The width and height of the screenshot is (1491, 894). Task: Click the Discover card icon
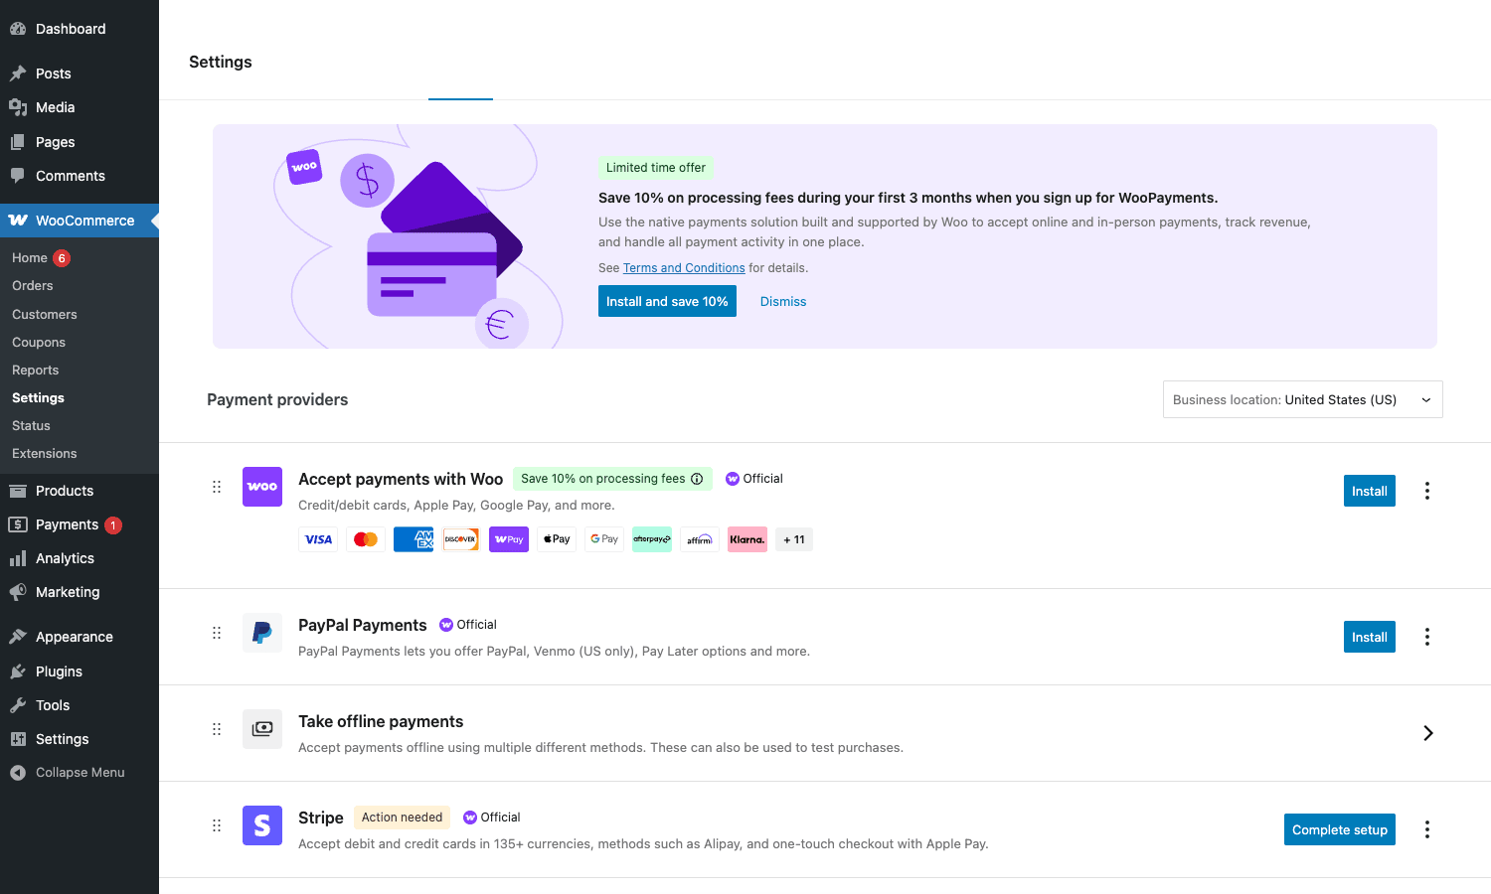pos(461,539)
